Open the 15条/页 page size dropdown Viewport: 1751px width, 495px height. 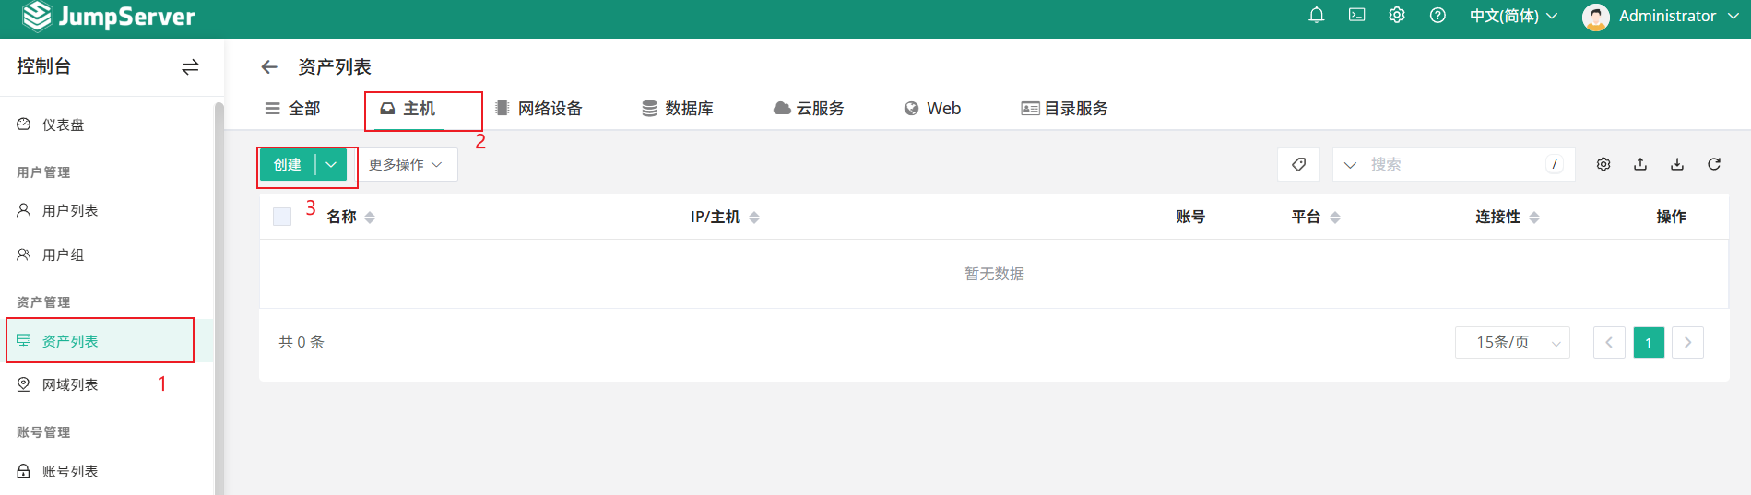coord(1512,342)
